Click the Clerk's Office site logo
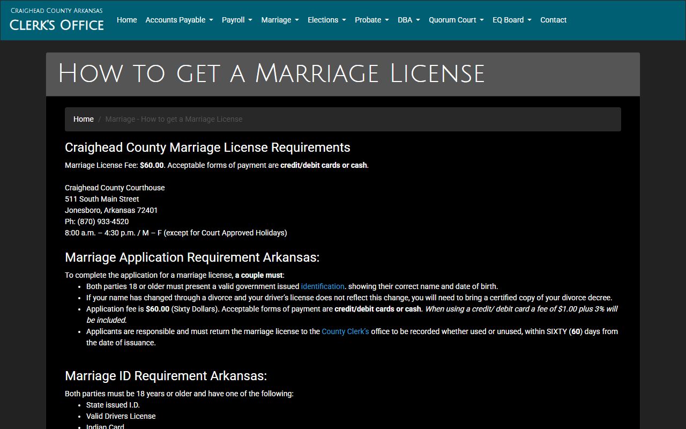This screenshot has width=686, height=429. click(x=57, y=20)
